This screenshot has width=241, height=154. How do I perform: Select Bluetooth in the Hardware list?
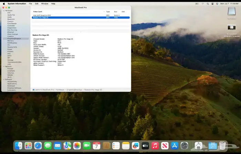click(11, 19)
